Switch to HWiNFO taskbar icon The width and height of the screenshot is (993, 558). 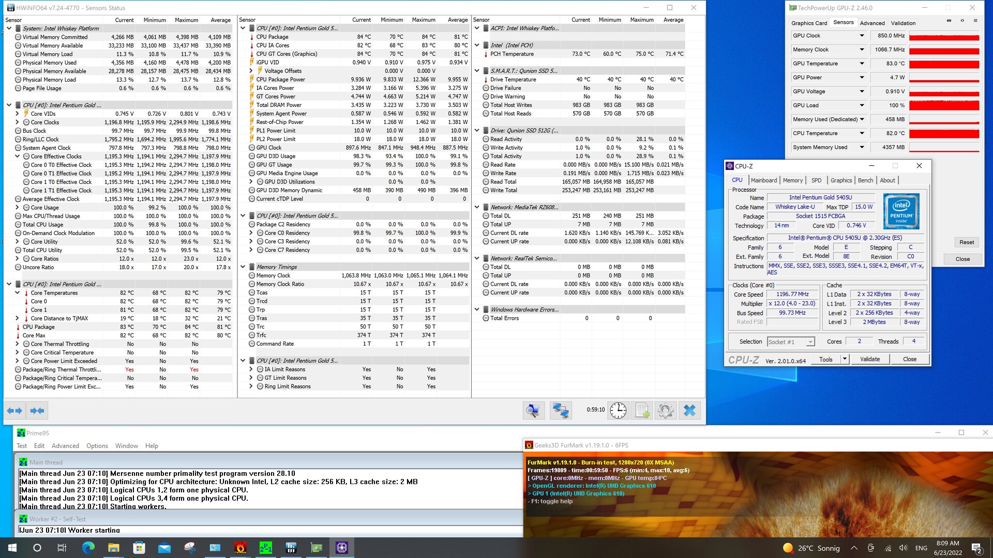pyautogui.click(x=291, y=548)
